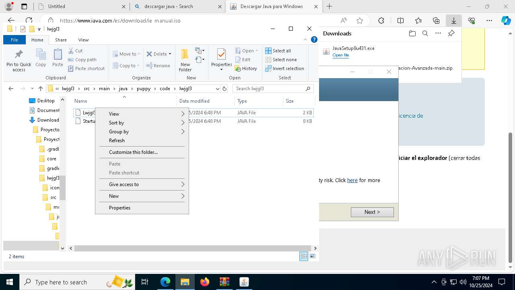Click the Explorer refresh button
The image size is (515, 290).
click(x=225, y=89)
